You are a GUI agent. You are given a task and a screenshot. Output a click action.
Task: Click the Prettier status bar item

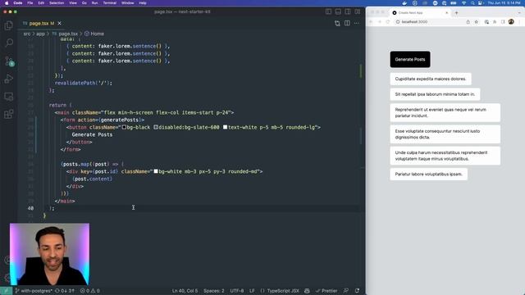(x=326, y=291)
